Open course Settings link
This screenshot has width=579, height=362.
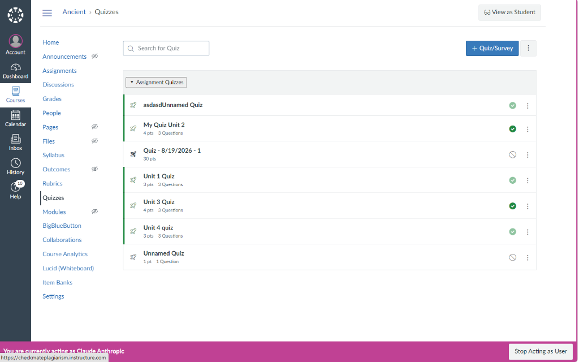pyautogui.click(x=53, y=296)
